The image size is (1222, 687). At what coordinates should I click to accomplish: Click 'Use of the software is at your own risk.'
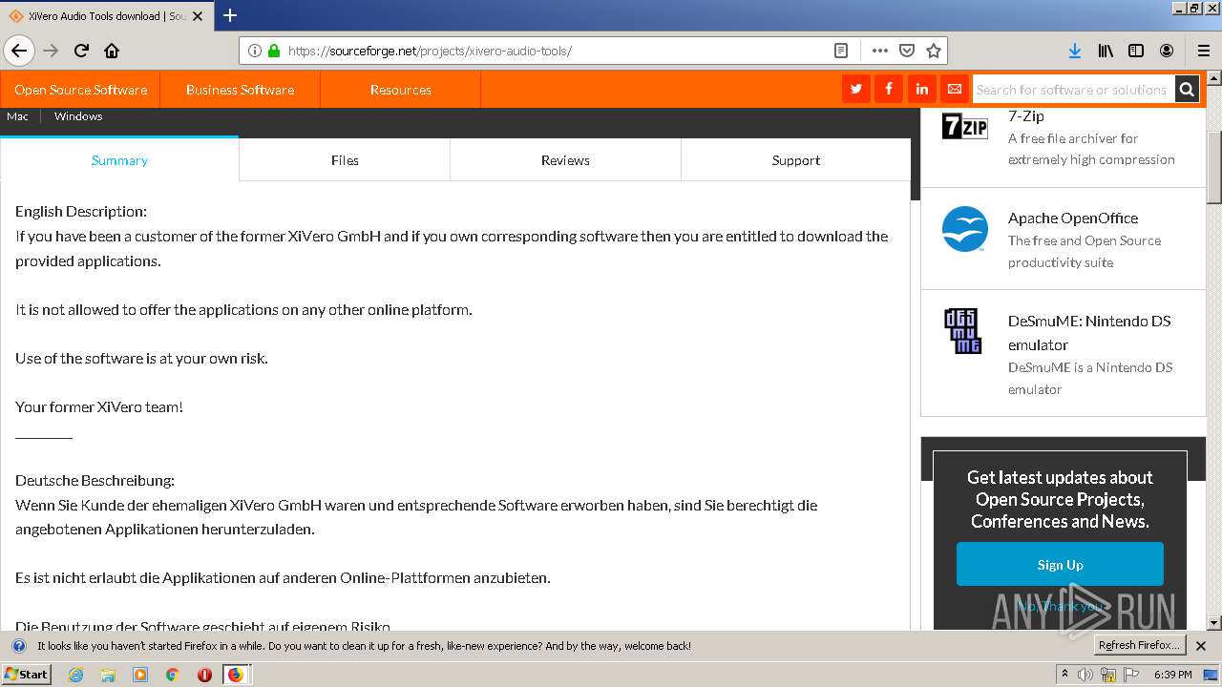tap(141, 358)
